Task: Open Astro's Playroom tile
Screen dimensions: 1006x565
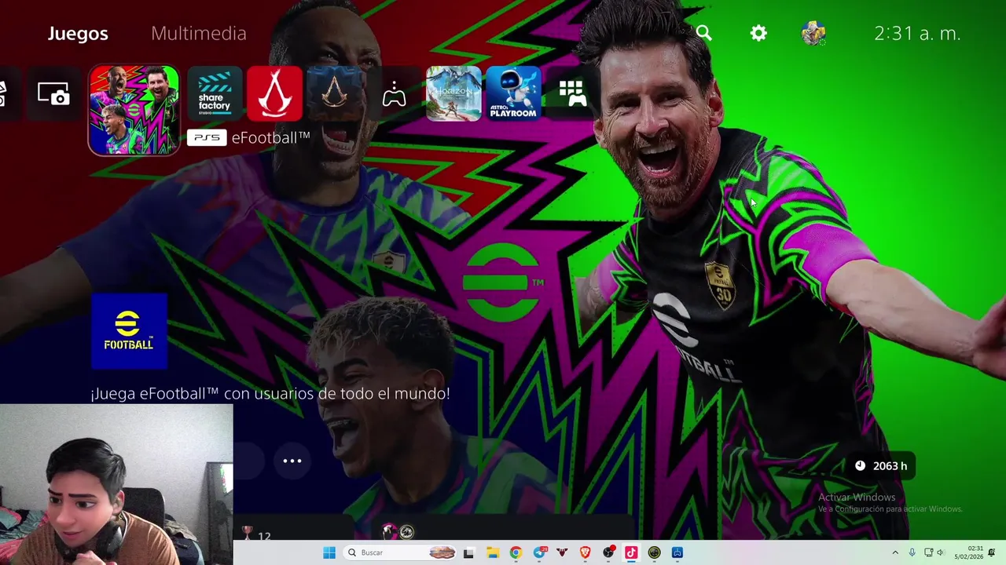Action: pos(513,95)
